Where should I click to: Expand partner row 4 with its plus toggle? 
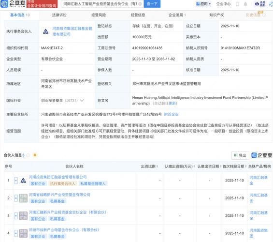pyautogui.click(x=16, y=233)
